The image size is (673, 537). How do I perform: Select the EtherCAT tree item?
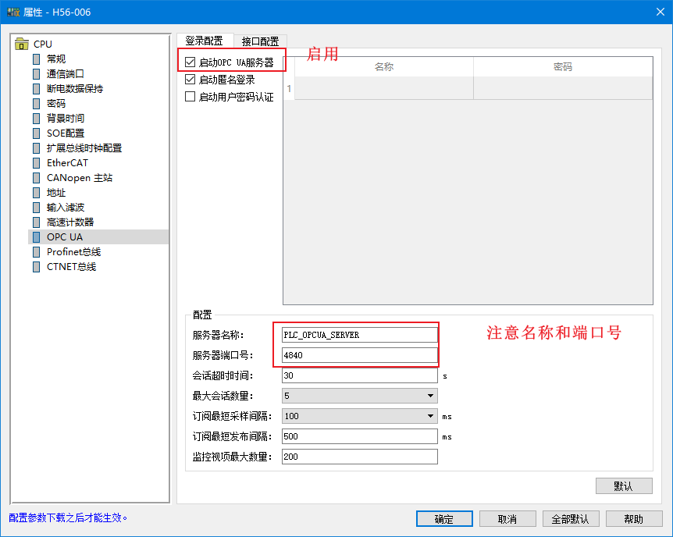click(x=67, y=162)
